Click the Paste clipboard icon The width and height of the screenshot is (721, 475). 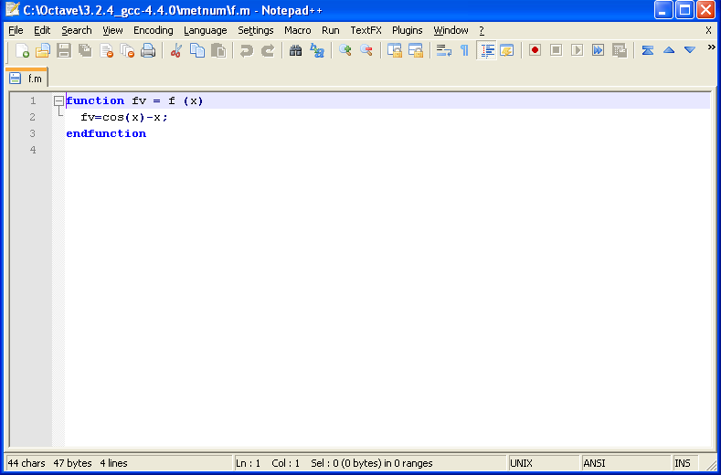pos(218,50)
